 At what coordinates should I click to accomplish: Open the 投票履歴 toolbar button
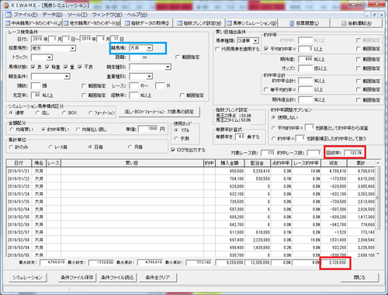tap(304, 23)
